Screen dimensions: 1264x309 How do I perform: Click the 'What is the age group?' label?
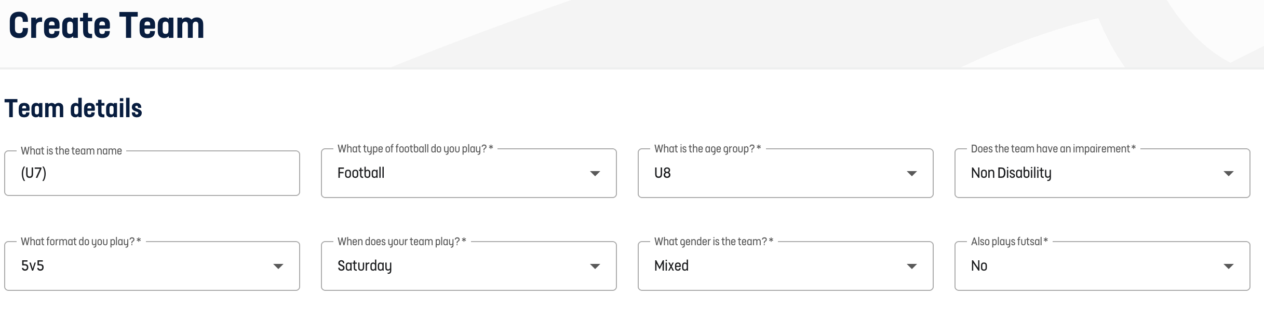(x=707, y=149)
